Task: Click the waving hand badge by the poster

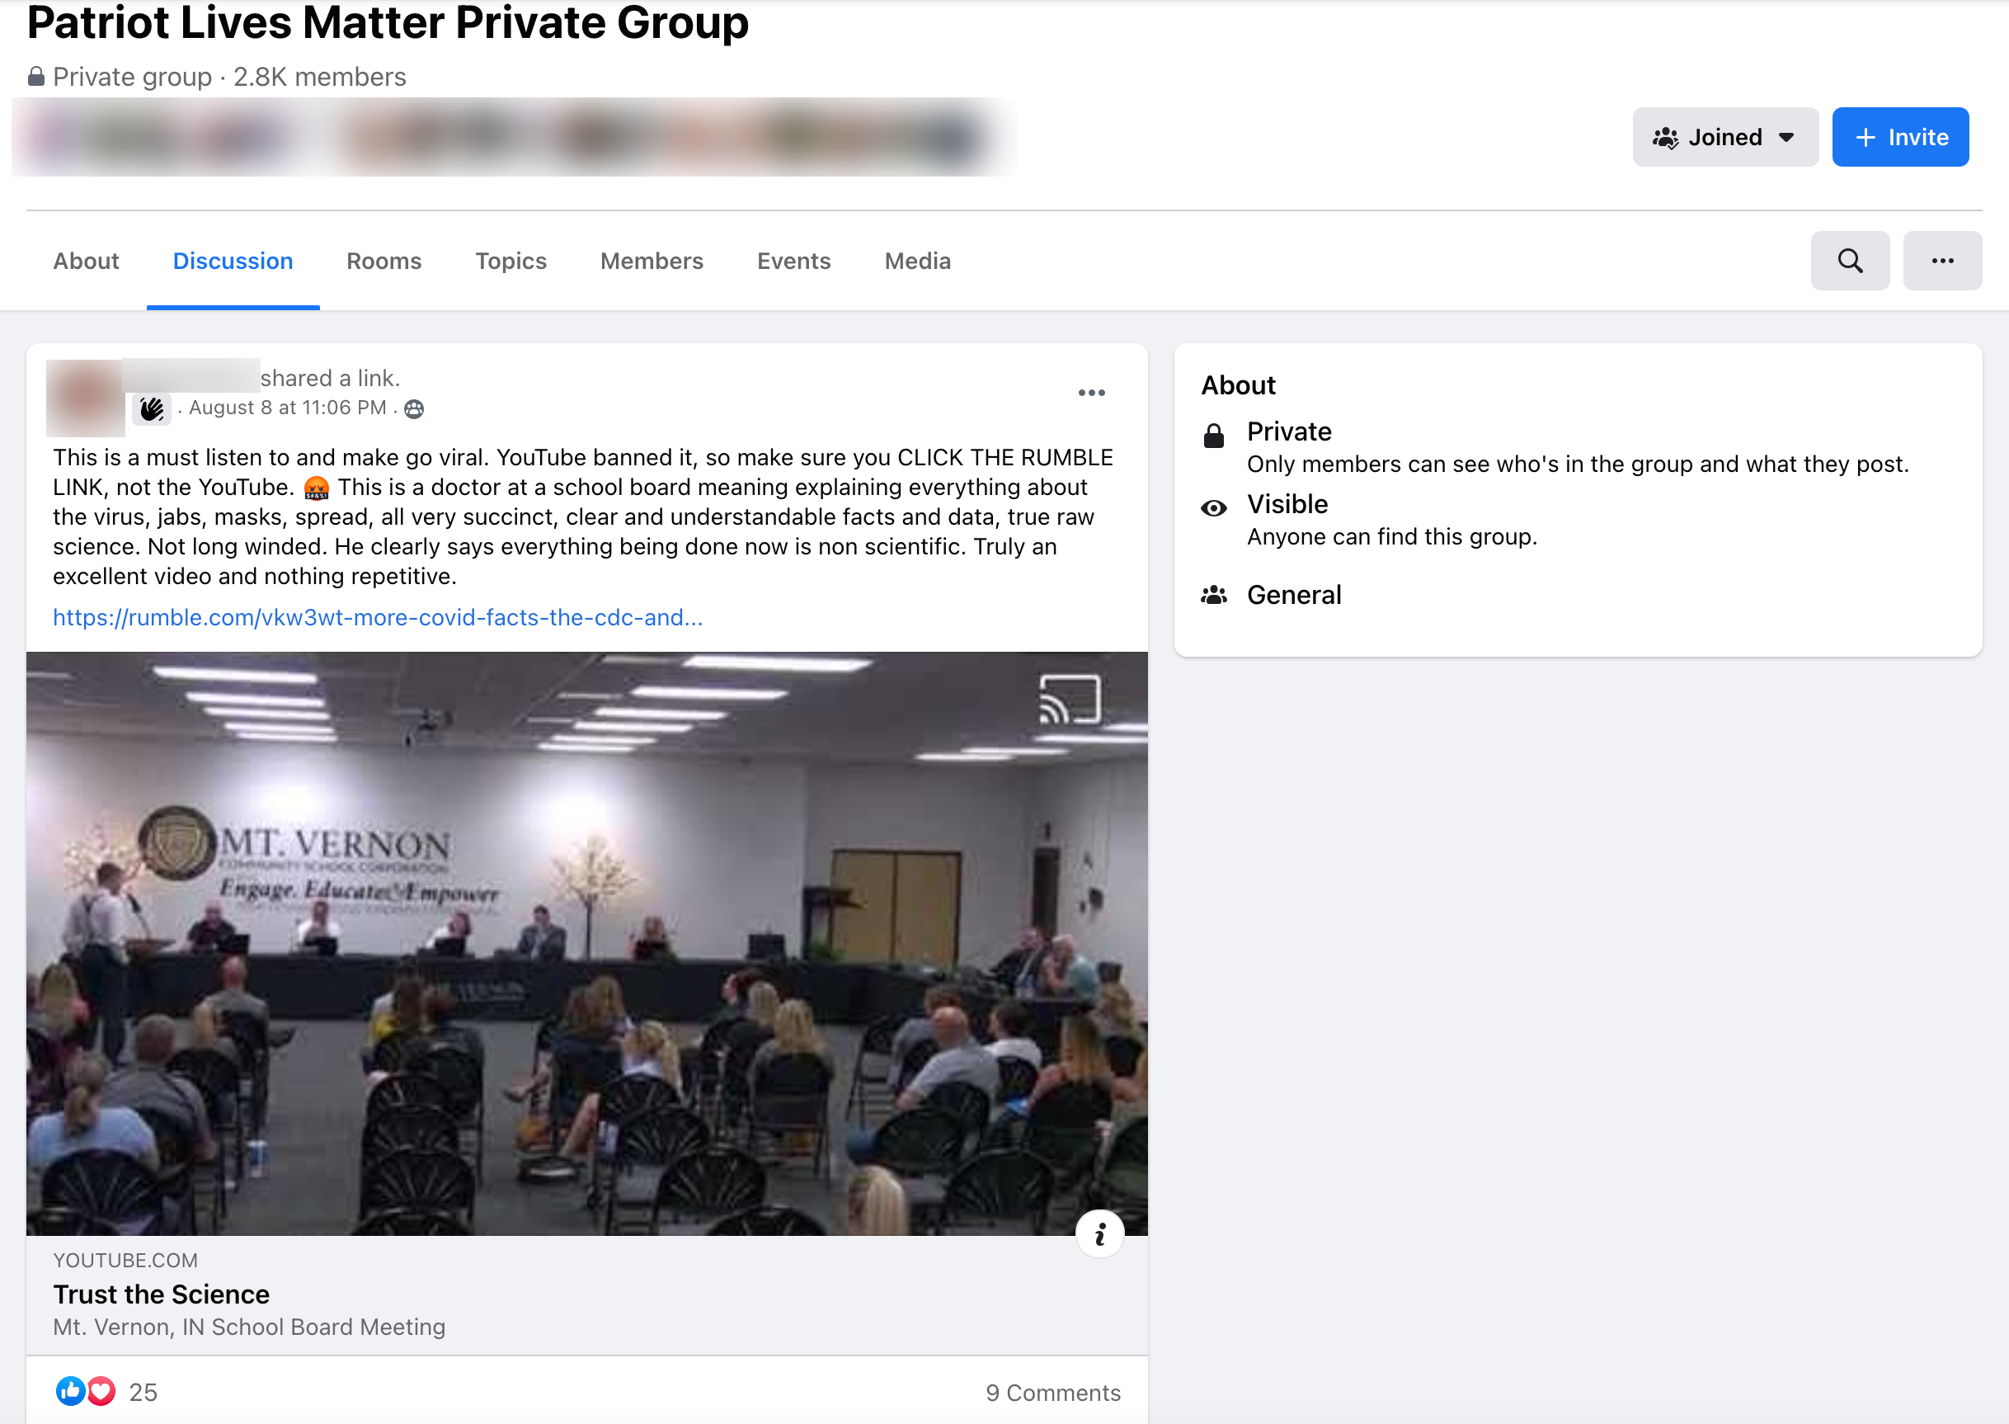Action: 152,409
